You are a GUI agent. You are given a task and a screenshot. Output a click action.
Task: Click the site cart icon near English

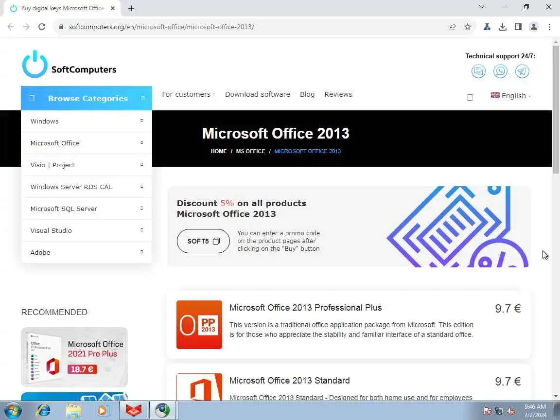click(470, 97)
